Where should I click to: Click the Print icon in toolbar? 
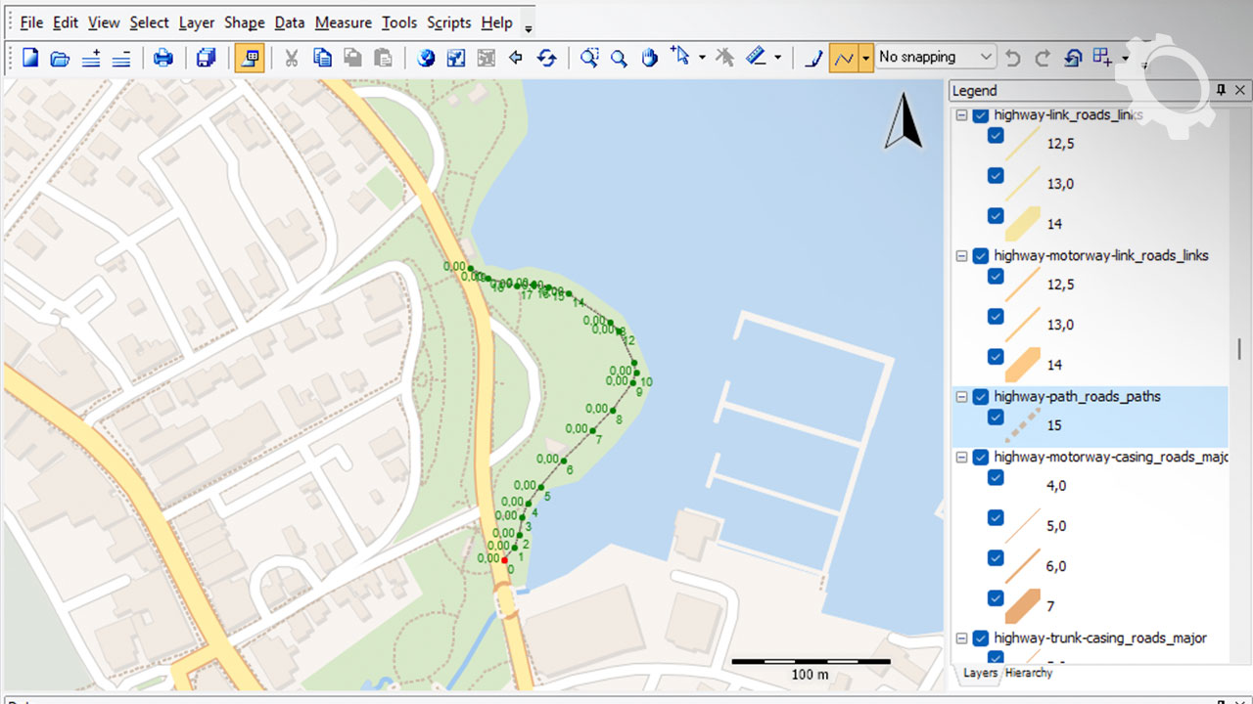[163, 58]
